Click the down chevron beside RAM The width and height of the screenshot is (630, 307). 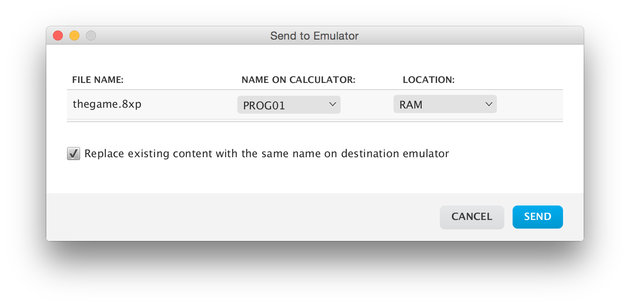click(489, 105)
